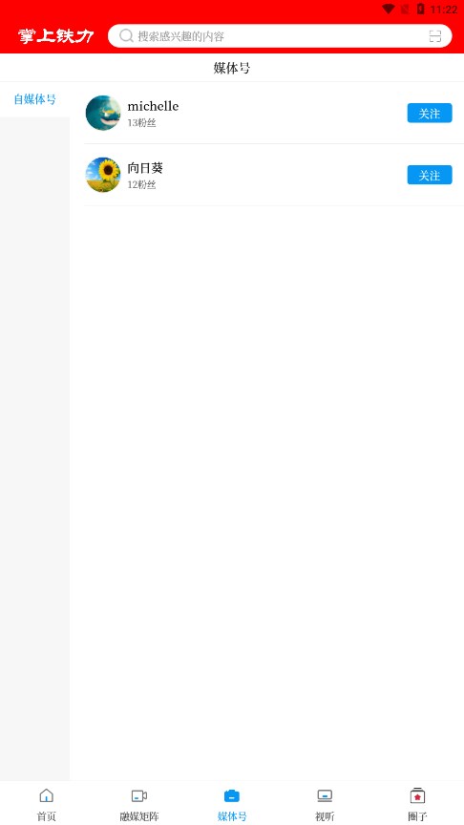Tap the scan QR code icon
Viewport: 464px width, 825px height.
pyautogui.click(x=434, y=36)
